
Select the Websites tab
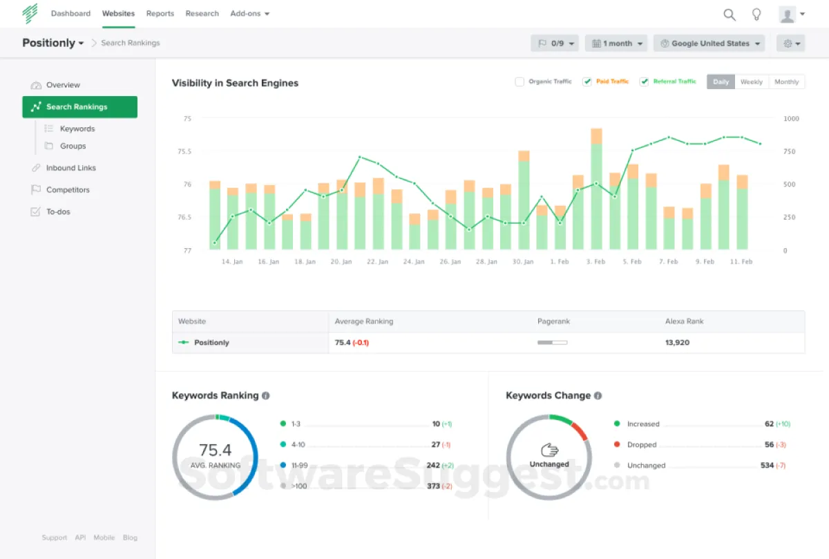pyautogui.click(x=119, y=13)
